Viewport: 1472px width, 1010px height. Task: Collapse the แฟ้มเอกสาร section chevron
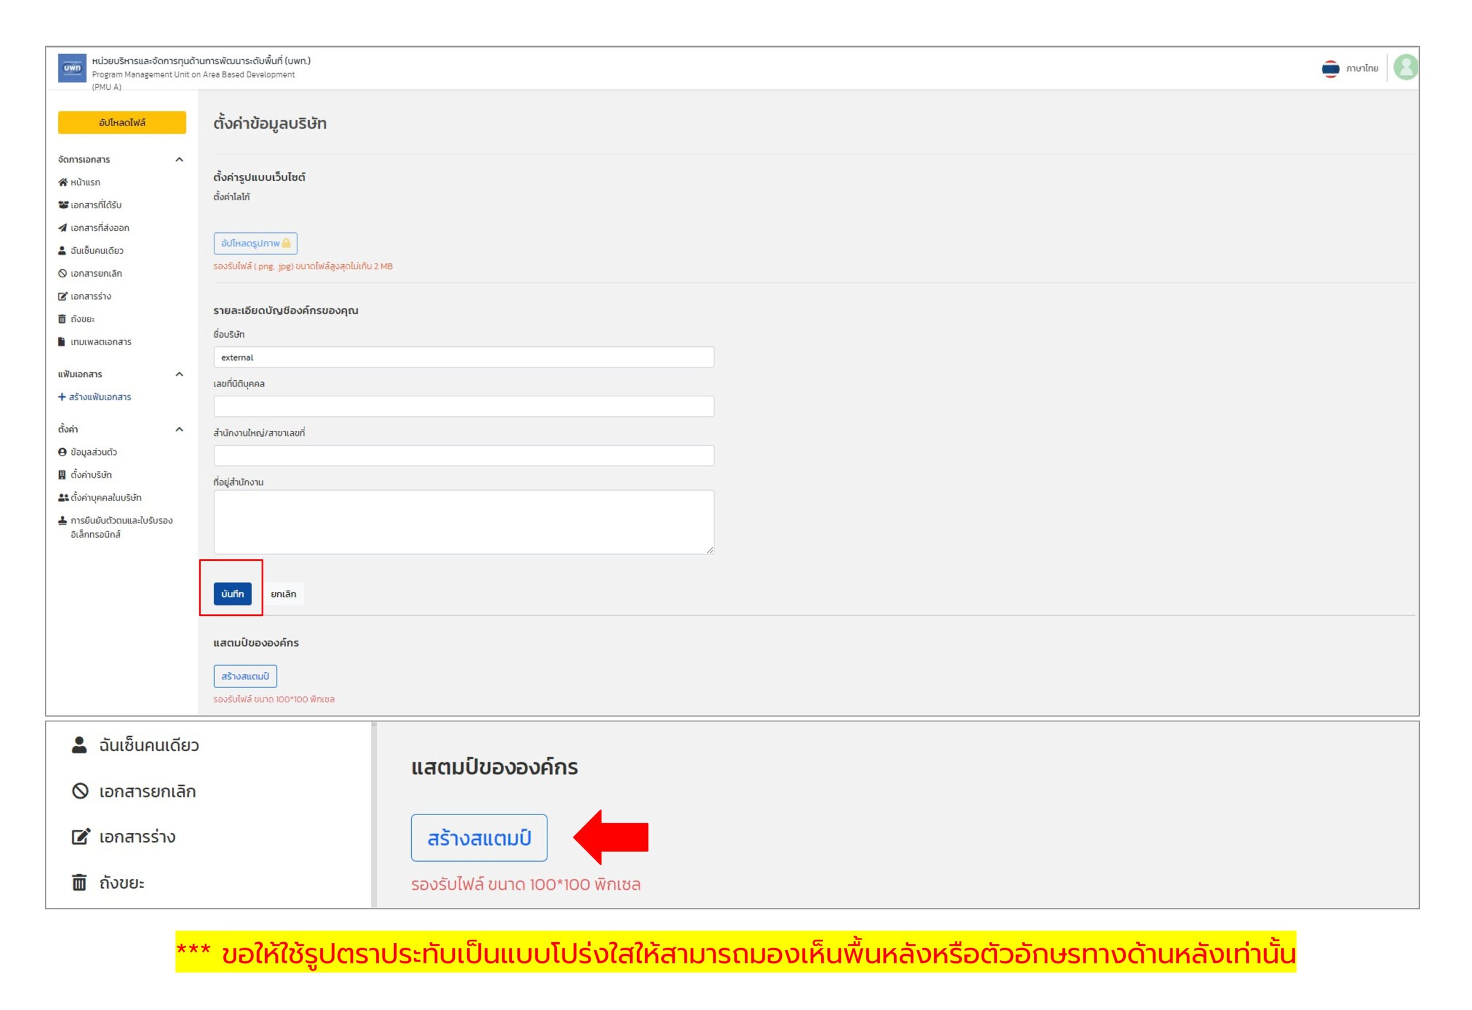click(179, 374)
